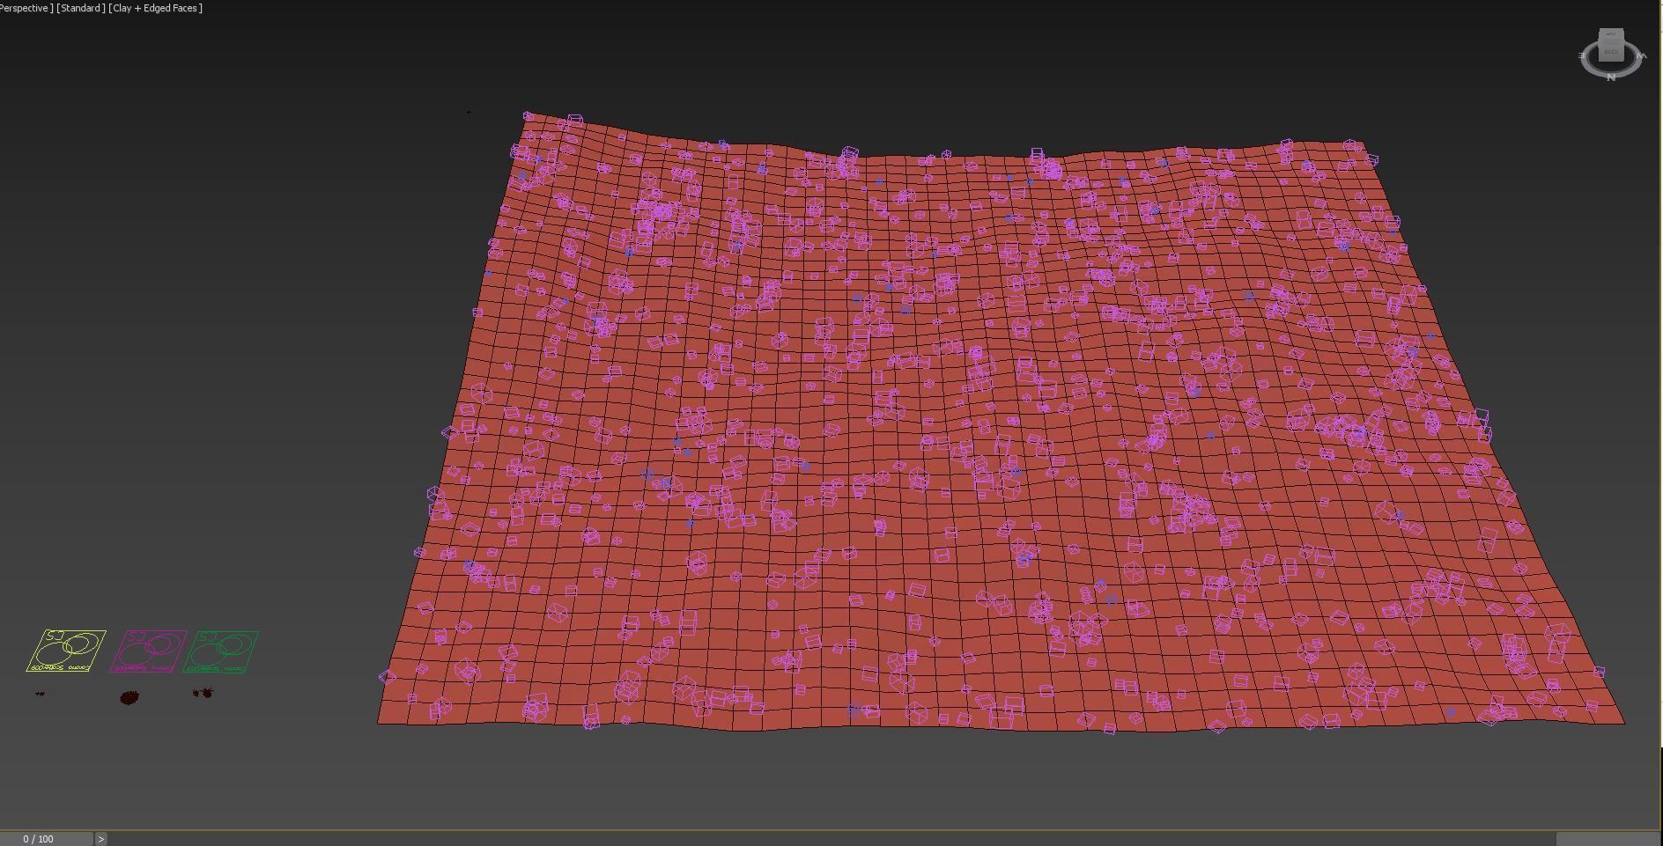Click the N compass label on the ViewCube ring

point(1611,77)
